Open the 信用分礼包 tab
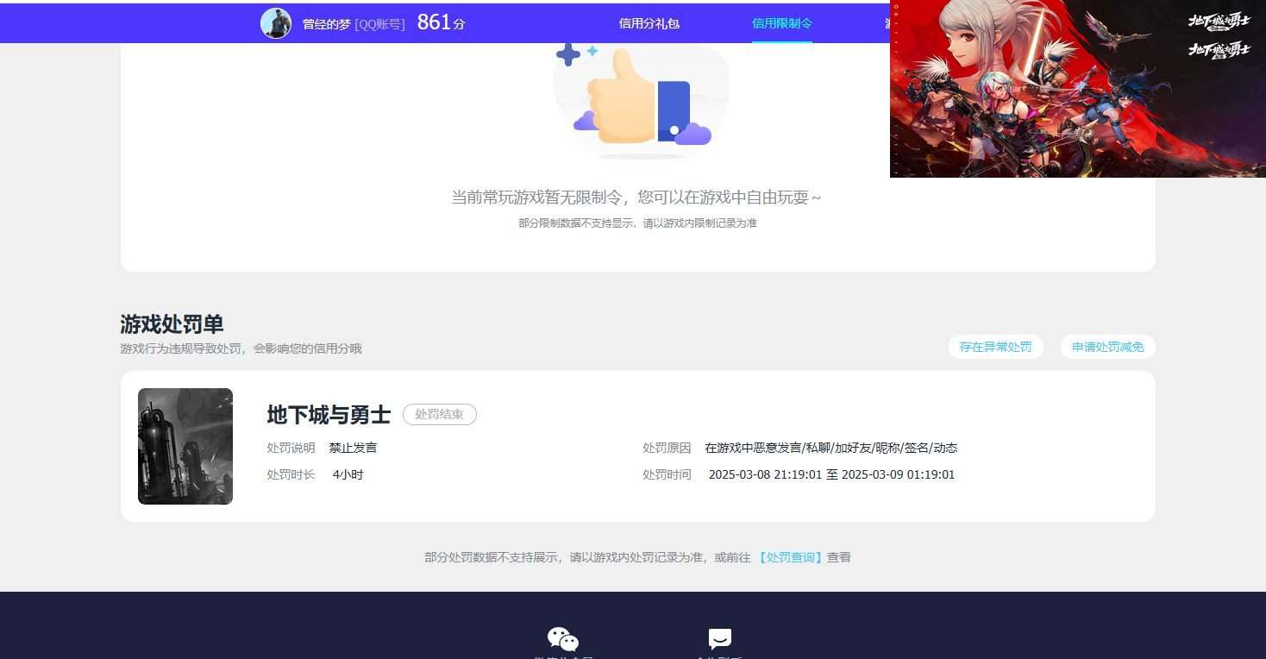This screenshot has height=659, width=1266. 649,23
